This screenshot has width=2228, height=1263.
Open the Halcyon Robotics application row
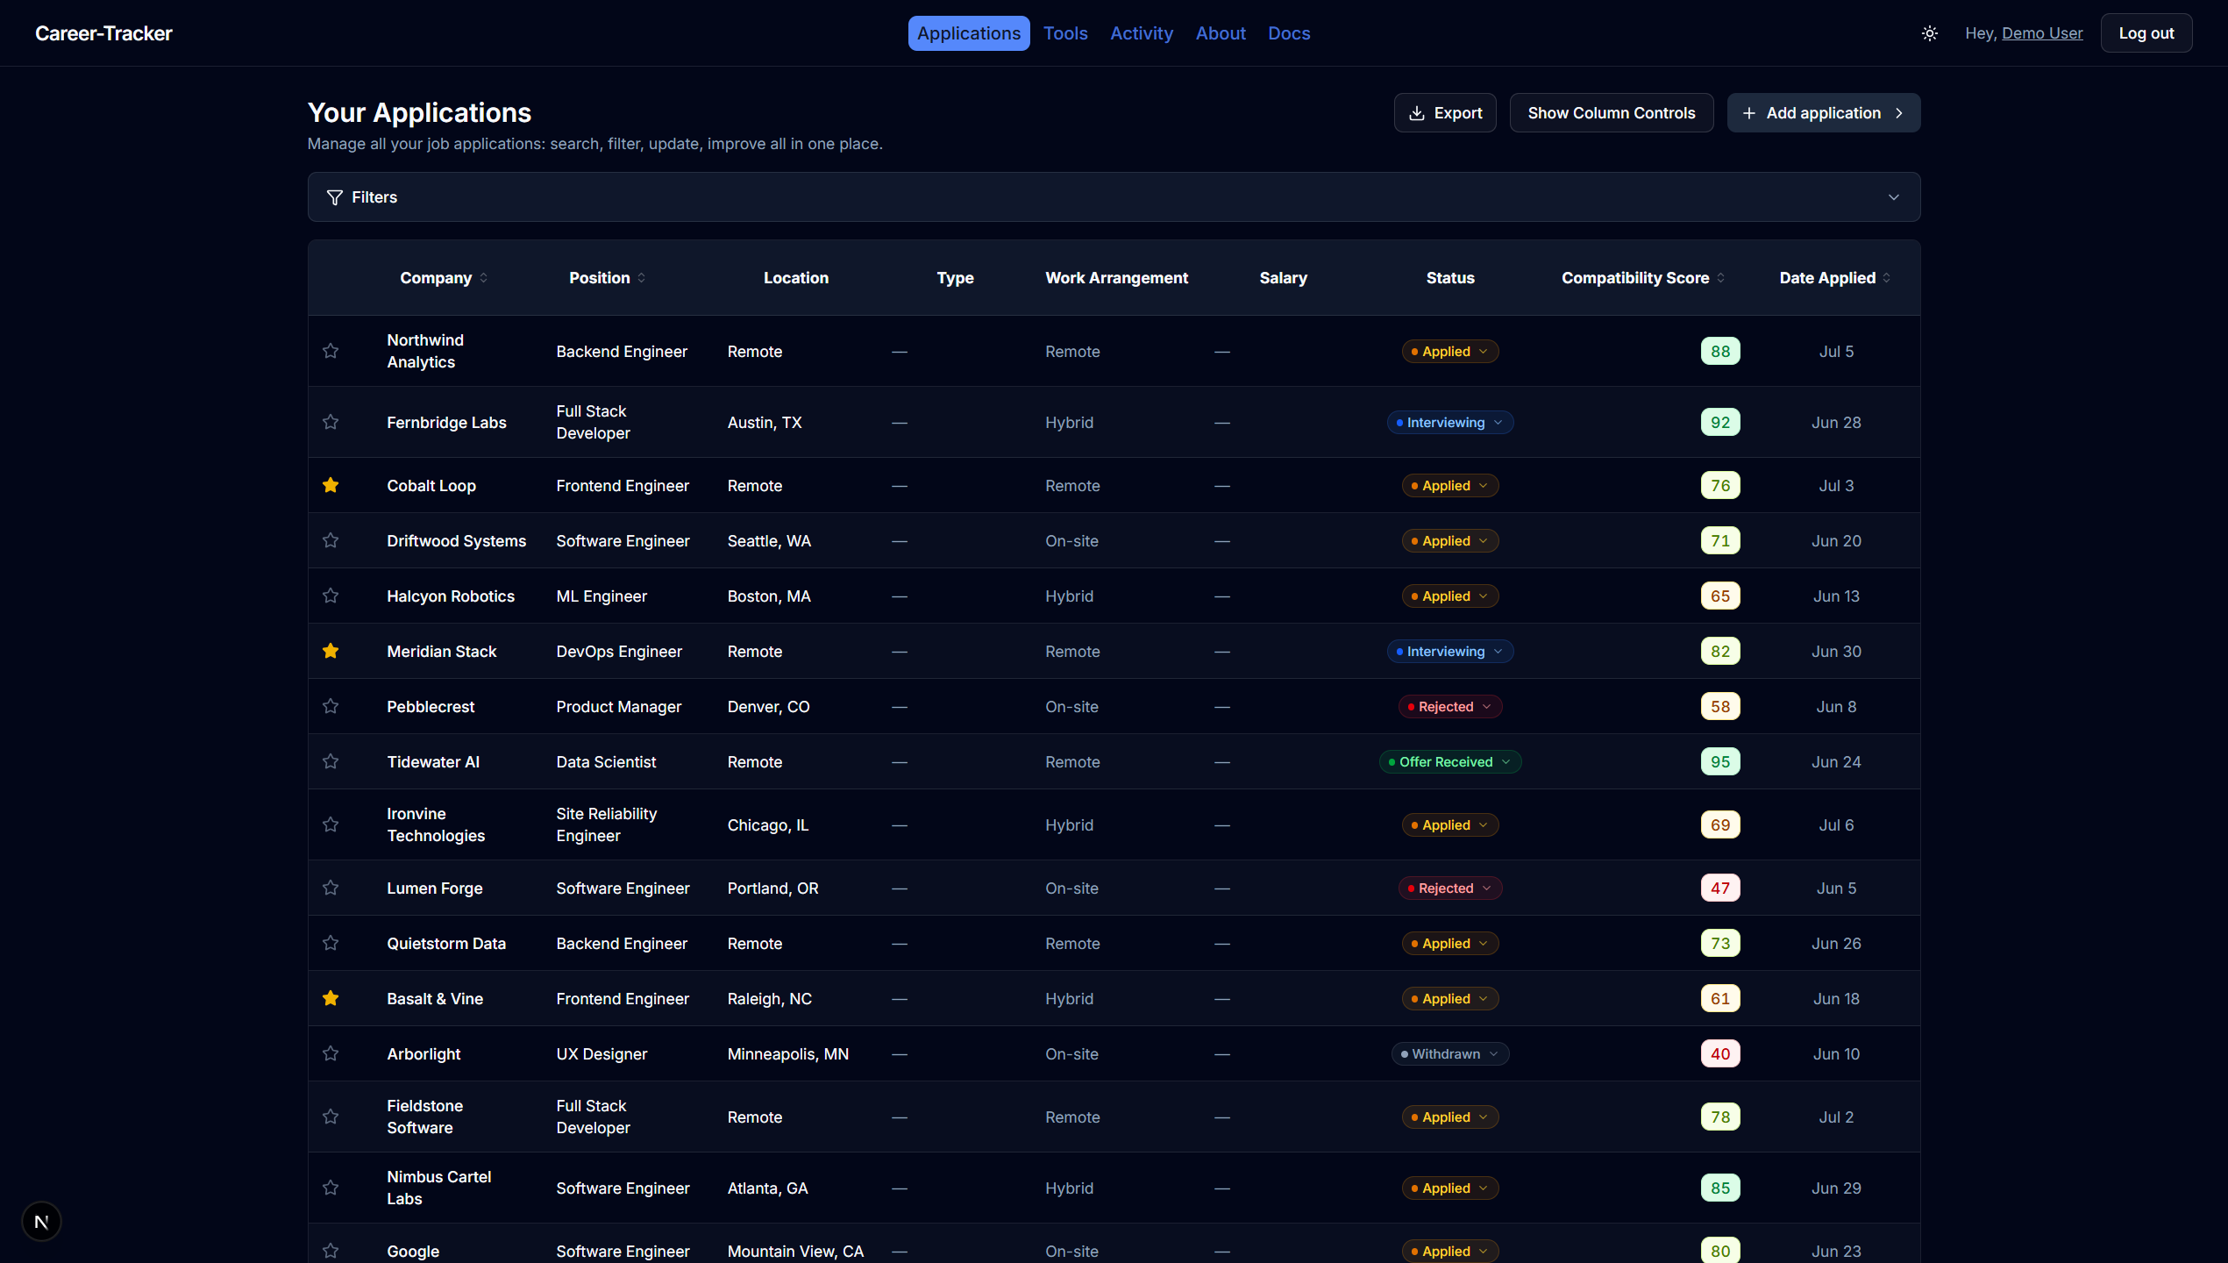tap(1113, 596)
